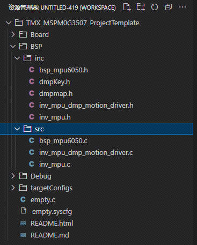This screenshot has height=245, width=197.
Task: Select the highlighted src folder
Action: (97, 129)
